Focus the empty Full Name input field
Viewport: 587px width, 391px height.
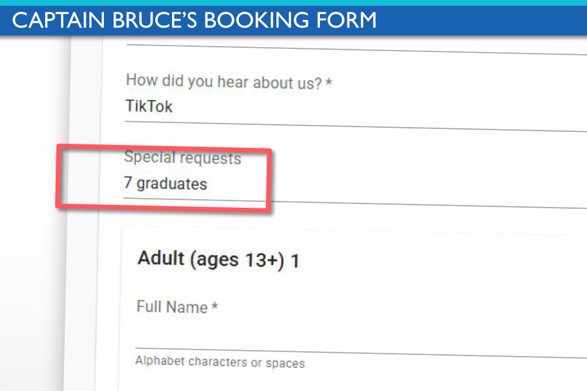(x=352, y=335)
